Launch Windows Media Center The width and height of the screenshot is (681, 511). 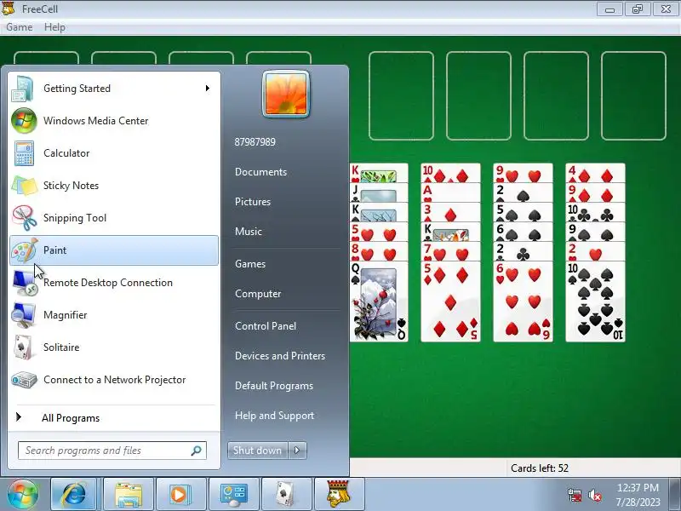pos(114,121)
